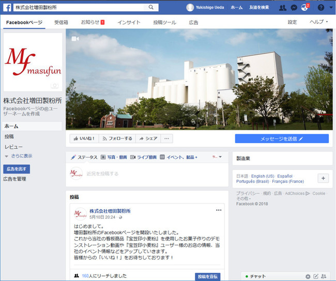
Task: Open the 投稿ツール tab
Action: [x=164, y=22]
